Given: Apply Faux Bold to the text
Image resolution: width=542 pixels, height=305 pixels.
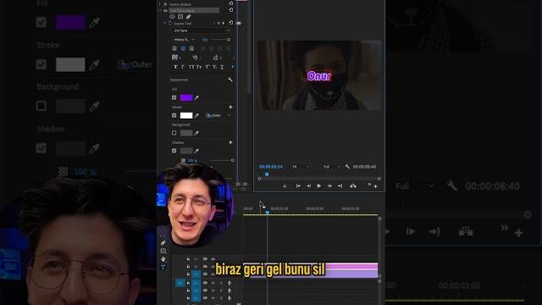Looking at the screenshot, I should coord(175,67).
